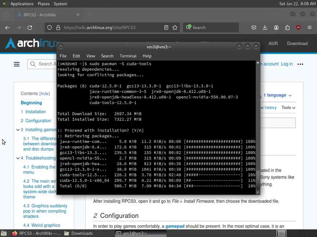This screenshot has height=237, width=317.
Task: Close the RPCS3 - ArchWiki tab
Action: tap(78, 15)
